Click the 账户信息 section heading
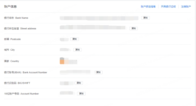196x106 pixels. coord(10,7)
